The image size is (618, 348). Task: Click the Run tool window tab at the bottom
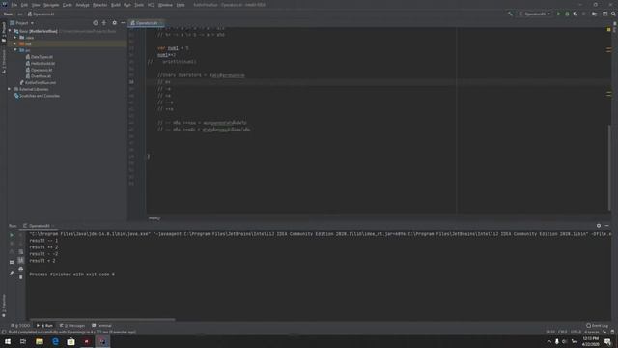pos(44,326)
